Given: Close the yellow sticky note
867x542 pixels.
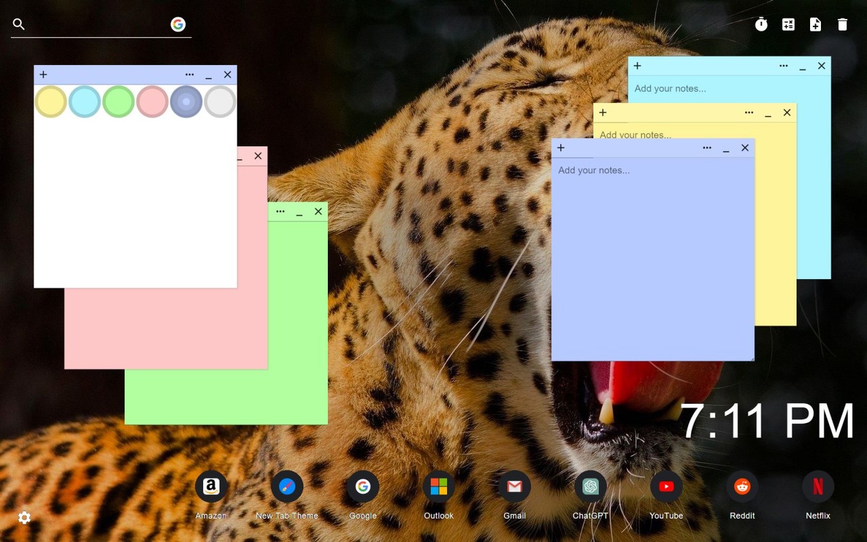Looking at the screenshot, I should click(787, 112).
